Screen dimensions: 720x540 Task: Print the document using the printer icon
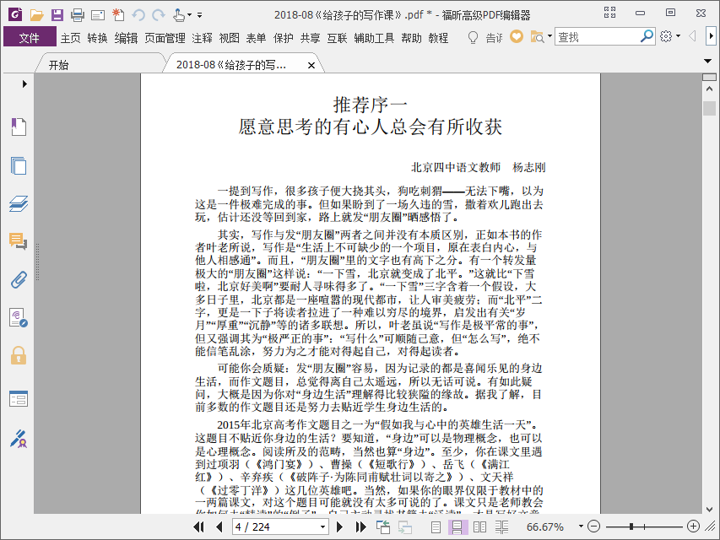coord(77,14)
